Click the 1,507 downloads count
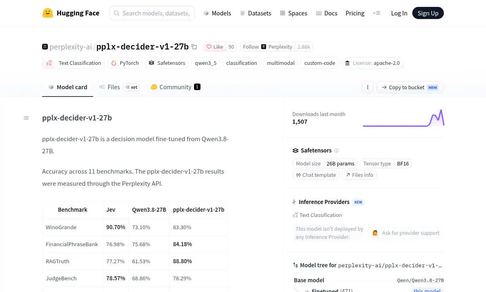Screen dimensions: 486x292 click(x=300, y=122)
